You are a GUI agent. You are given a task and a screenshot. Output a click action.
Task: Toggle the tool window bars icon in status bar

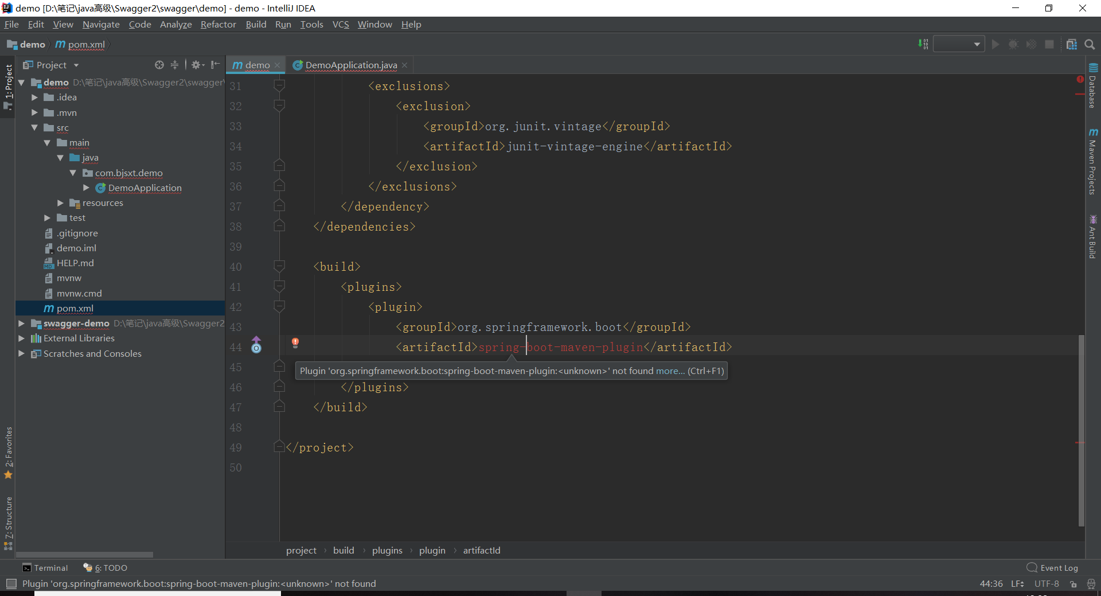pos(11,583)
